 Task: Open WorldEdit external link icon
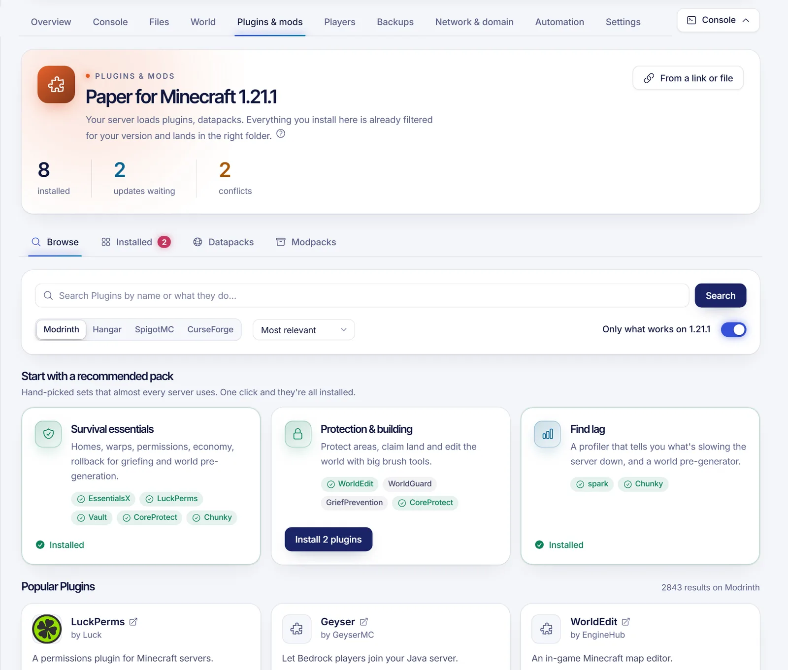(x=626, y=622)
